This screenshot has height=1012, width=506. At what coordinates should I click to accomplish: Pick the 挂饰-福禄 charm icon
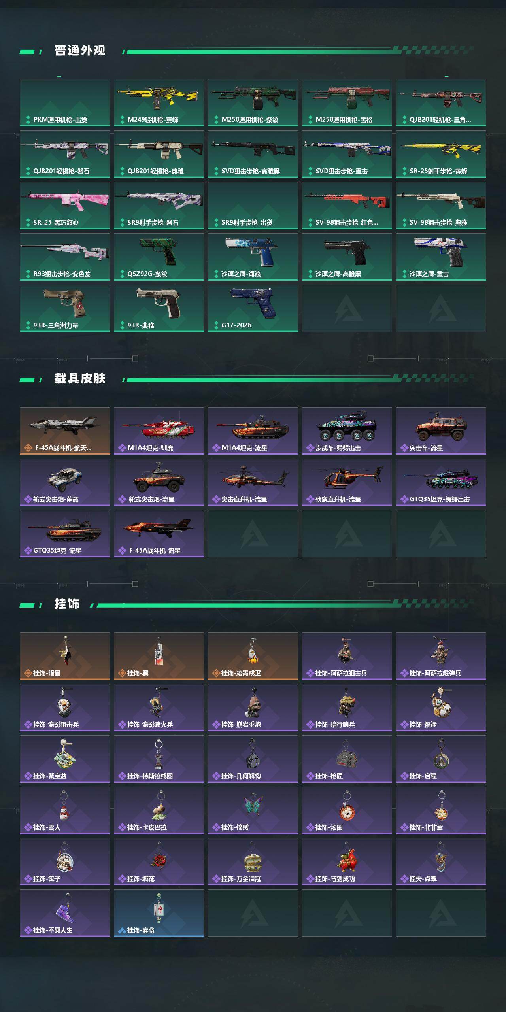(x=440, y=702)
